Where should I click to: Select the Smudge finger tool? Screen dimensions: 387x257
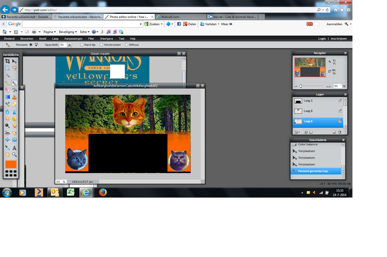point(7,119)
